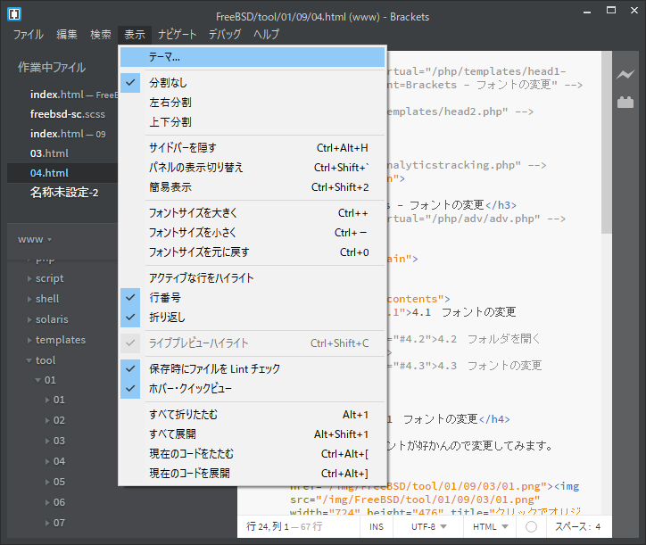
Task: Select 04.html working file
Action: 62,173
